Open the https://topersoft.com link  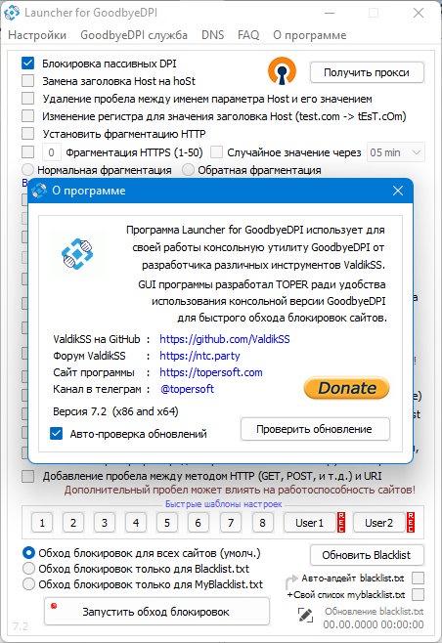tap(211, 372)
